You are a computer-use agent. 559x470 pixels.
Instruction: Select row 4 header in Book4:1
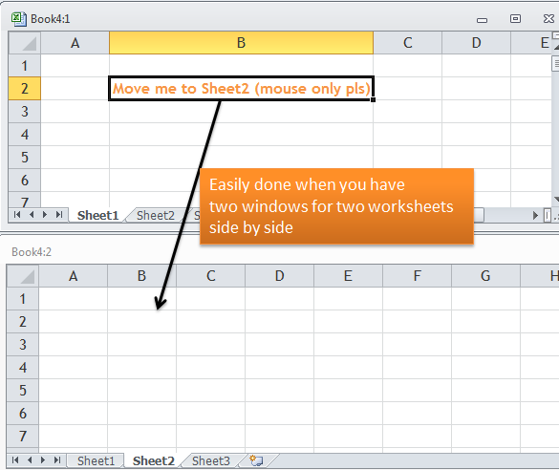[x=24, y=135]
